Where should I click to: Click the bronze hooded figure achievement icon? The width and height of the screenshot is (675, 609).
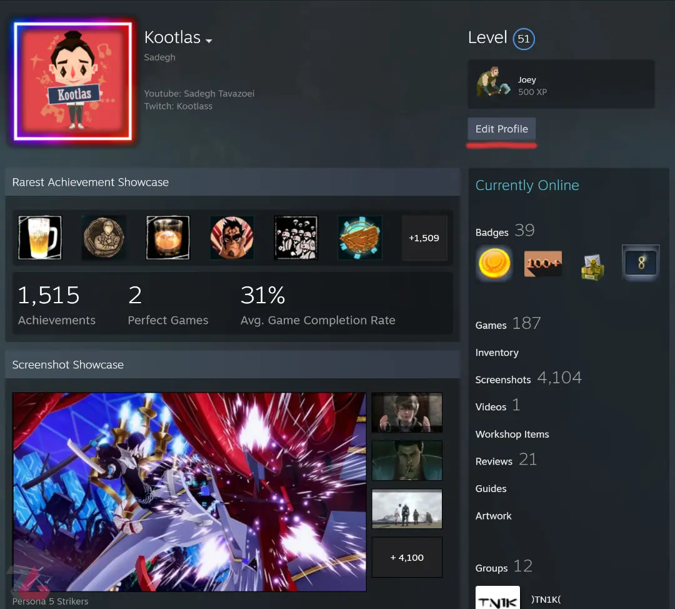[x=104, y=238]
